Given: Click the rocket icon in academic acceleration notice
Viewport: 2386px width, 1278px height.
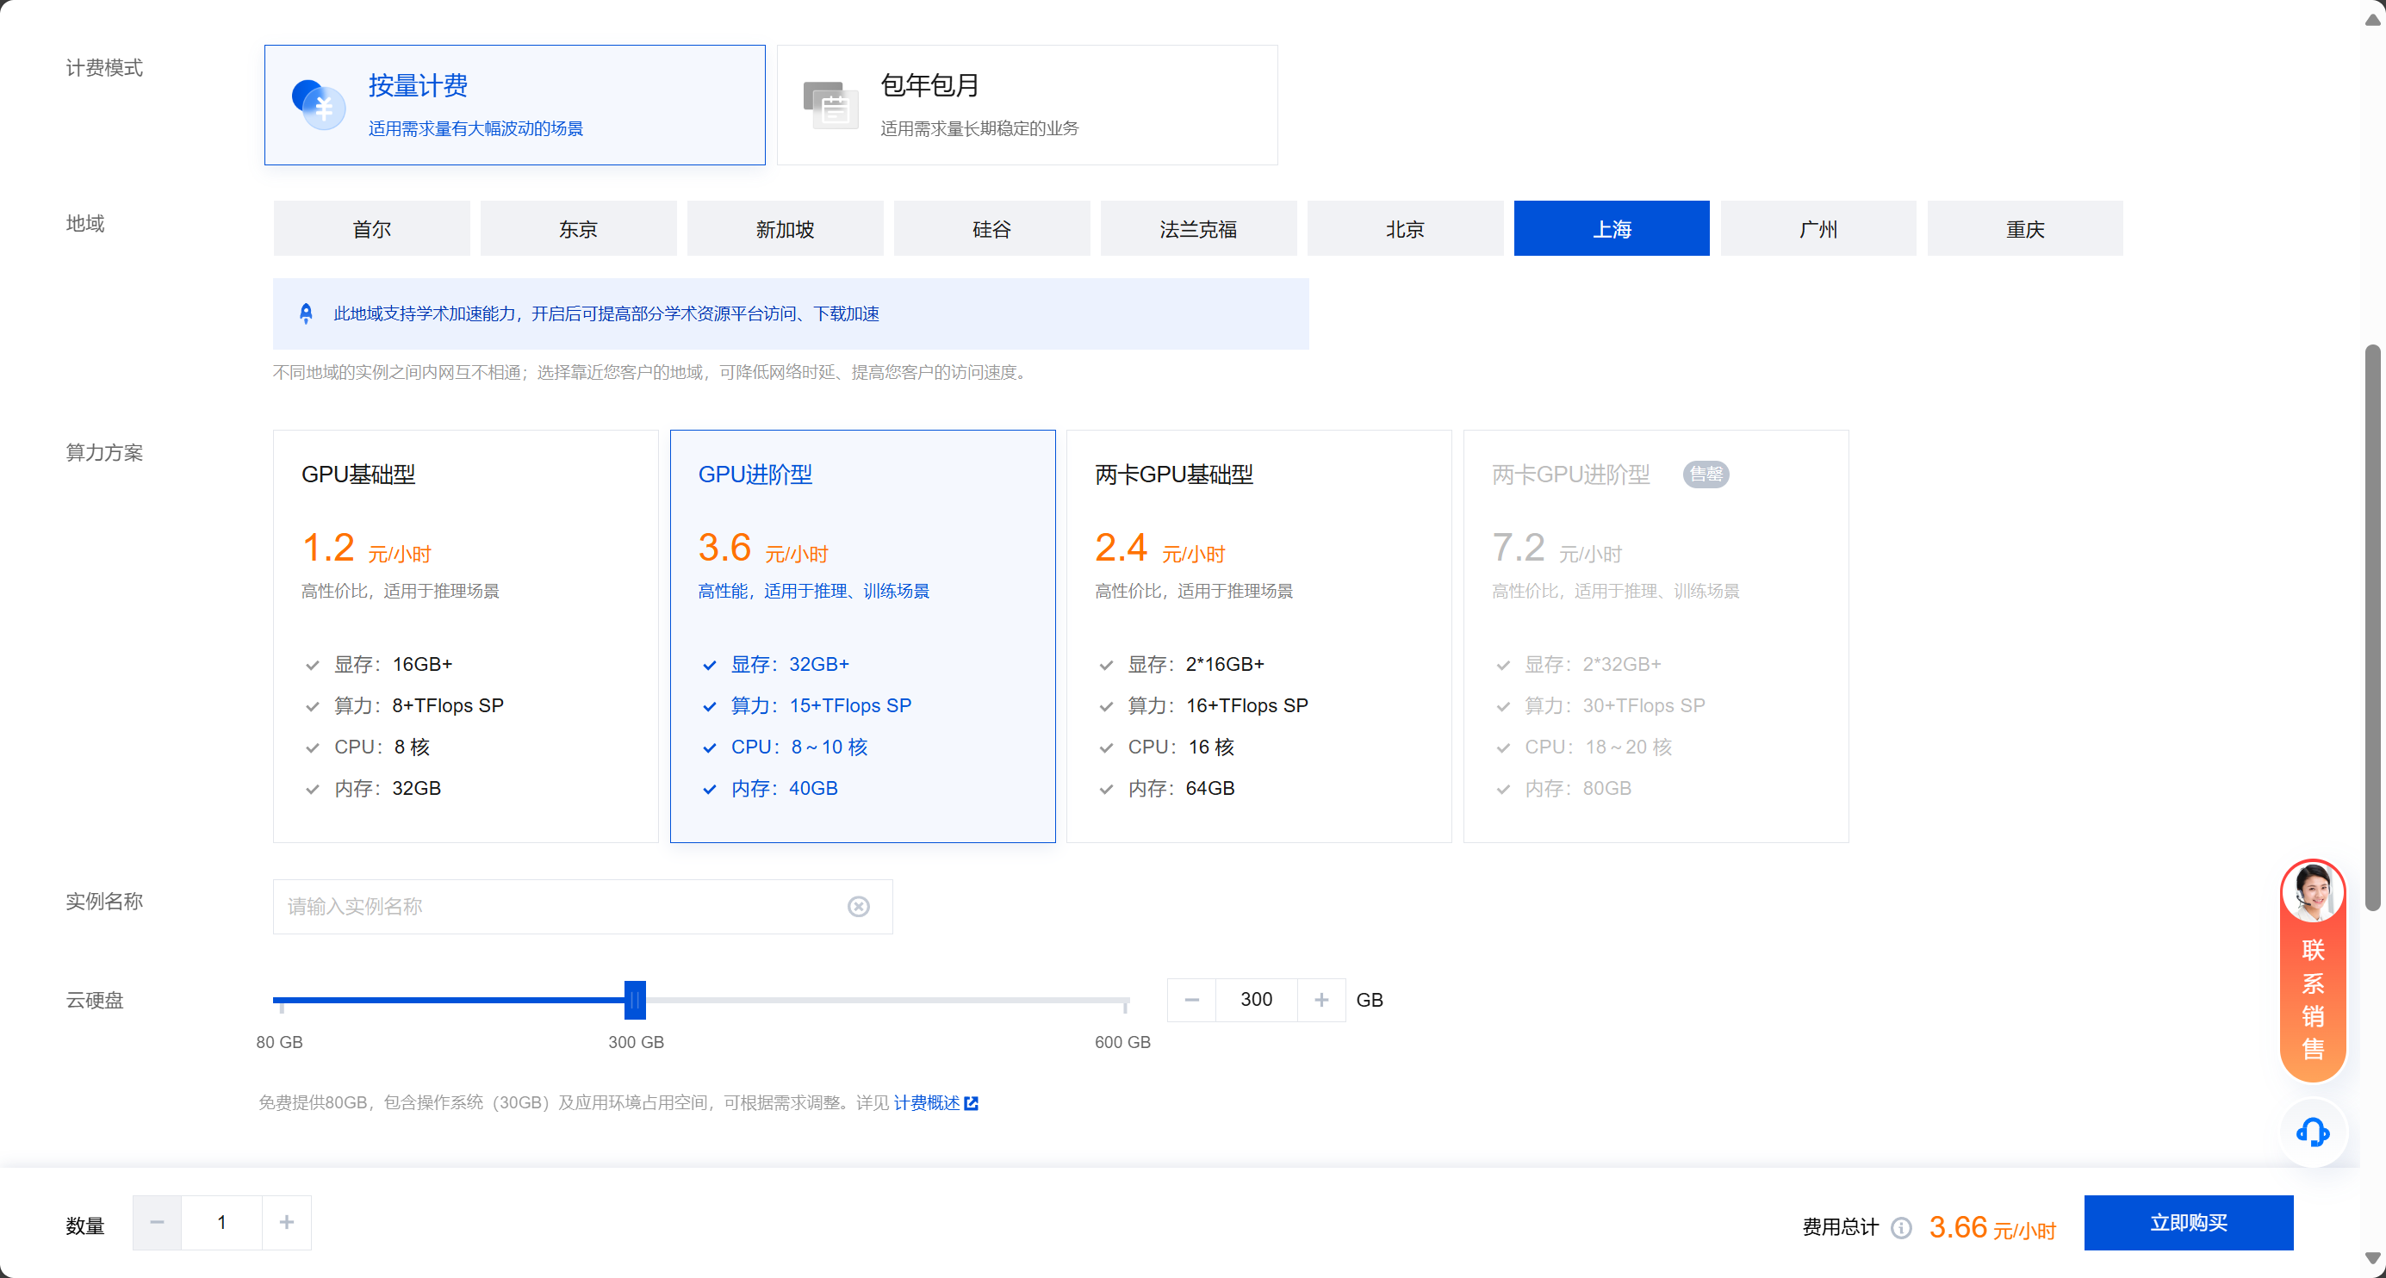Looking at the screenshot, I should point(306,314).
